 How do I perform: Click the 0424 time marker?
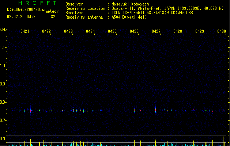tap(90, 31)
